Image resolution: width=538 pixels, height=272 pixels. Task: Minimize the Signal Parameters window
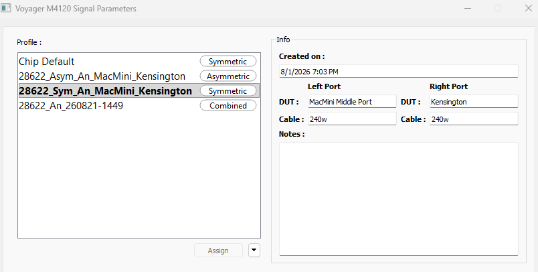[467, 8]
